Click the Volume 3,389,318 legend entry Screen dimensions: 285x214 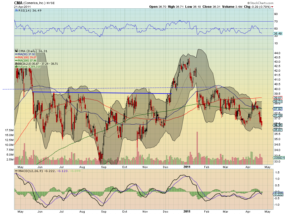(x=29, y=67)
